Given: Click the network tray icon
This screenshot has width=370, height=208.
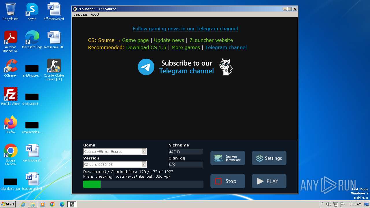Looking at the screenshot, I should (x=336, y=204).
